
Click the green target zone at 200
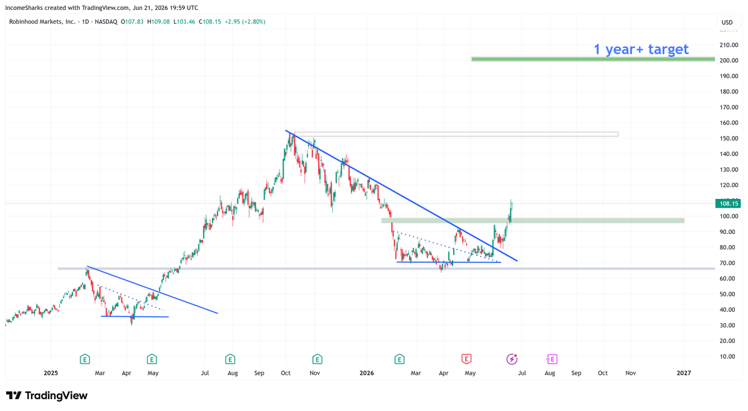(593, 59)
